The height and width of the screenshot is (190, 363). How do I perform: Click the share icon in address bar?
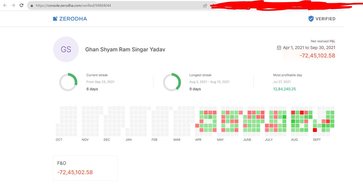pos(205,5)
